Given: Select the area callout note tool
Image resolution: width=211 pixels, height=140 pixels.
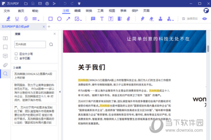Looking at the screenshot, I should 120,19.
